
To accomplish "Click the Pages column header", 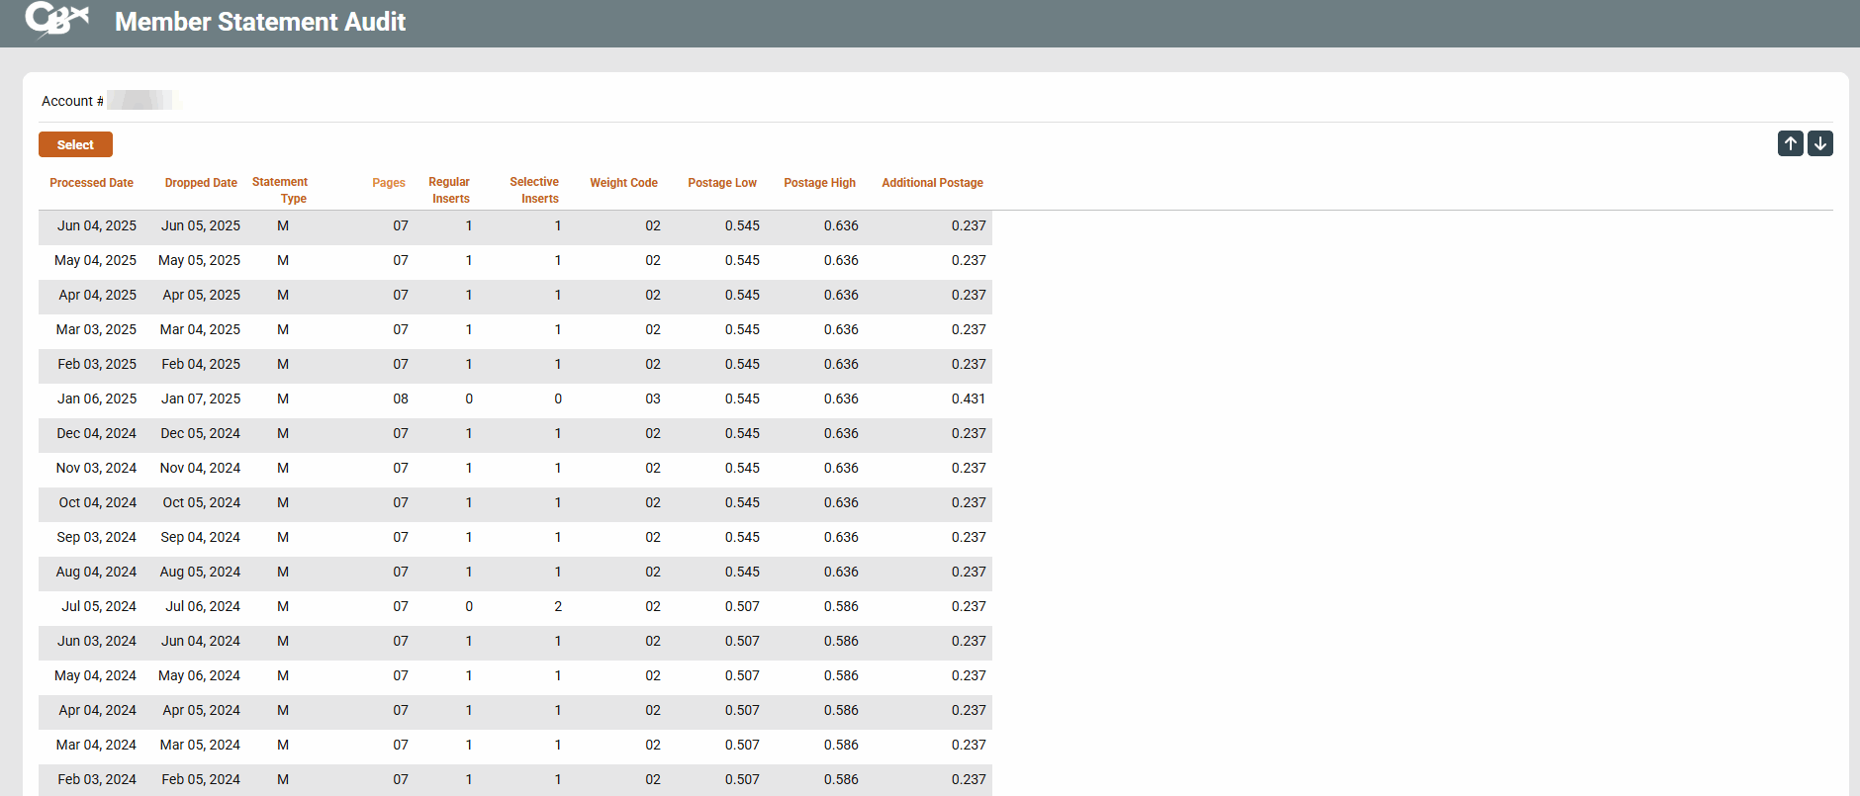I will click(388, 183).
